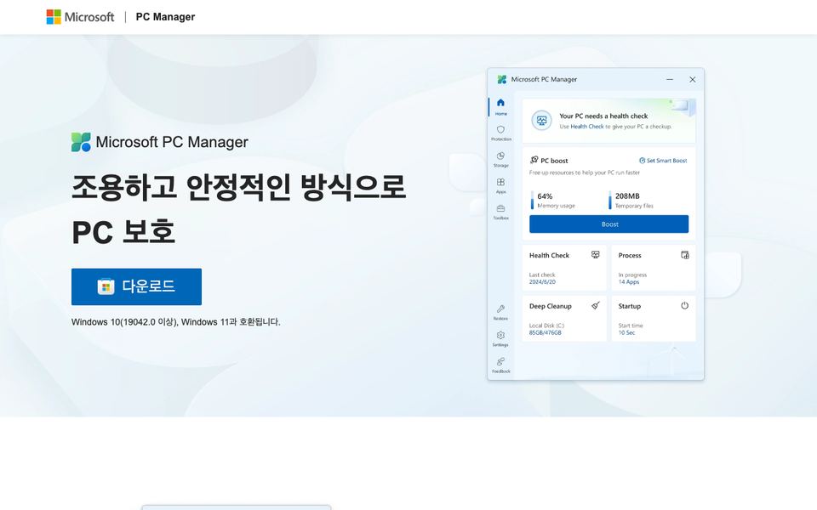Click the Microsoft logo in header

click(80, 17)
